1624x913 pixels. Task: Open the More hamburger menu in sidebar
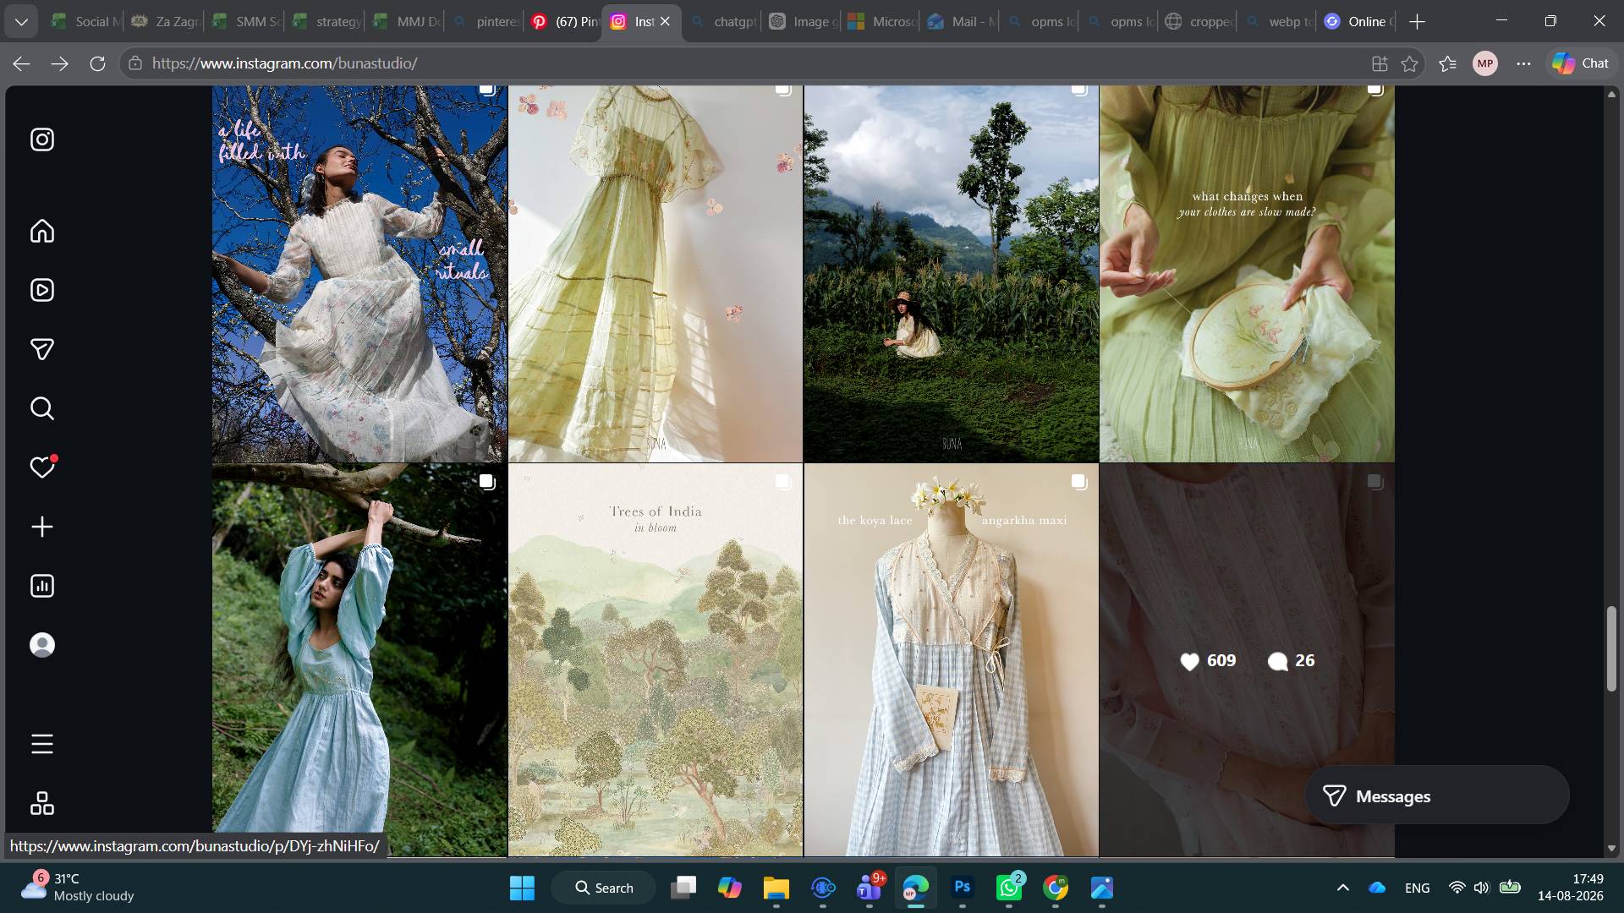42,744
